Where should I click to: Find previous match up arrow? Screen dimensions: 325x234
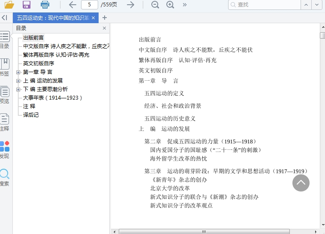click(x=306, y=5)
